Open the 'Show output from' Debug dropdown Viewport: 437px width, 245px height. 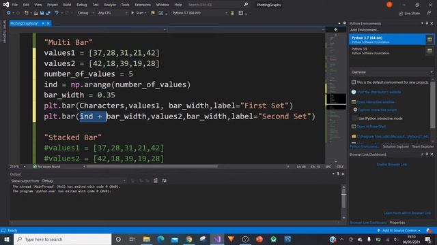click(x=83, y=181)
